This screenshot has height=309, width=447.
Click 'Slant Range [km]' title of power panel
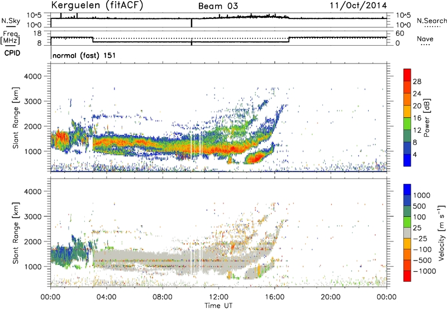pos(16,118)
